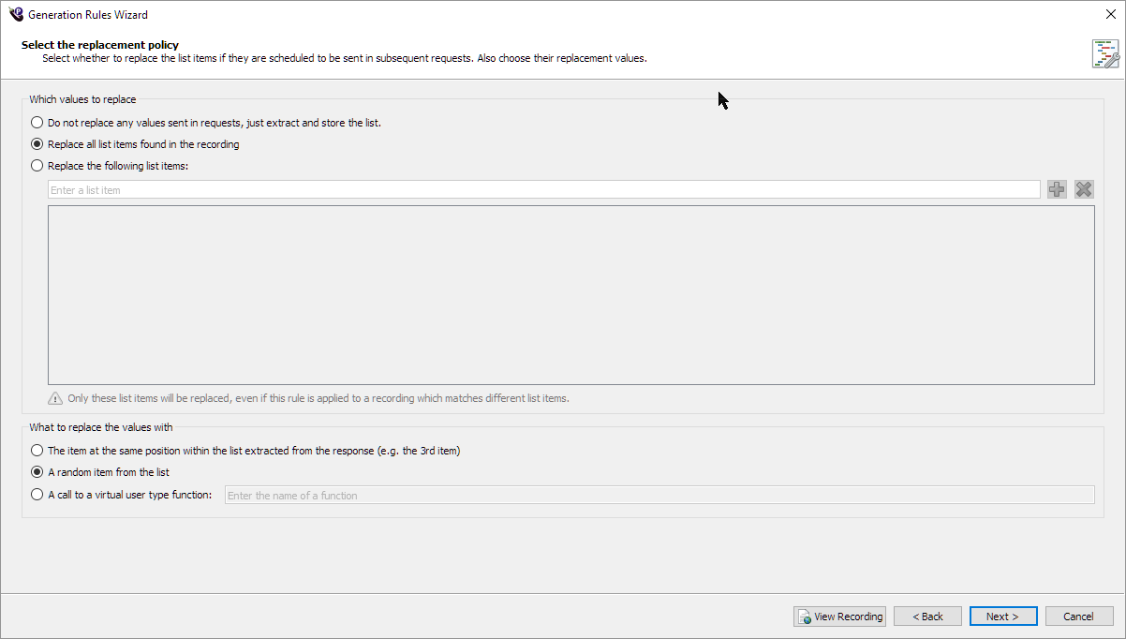Go back with the Back button
The width and height of the screenshot is (1126, 639).
(x=927, y=617)
